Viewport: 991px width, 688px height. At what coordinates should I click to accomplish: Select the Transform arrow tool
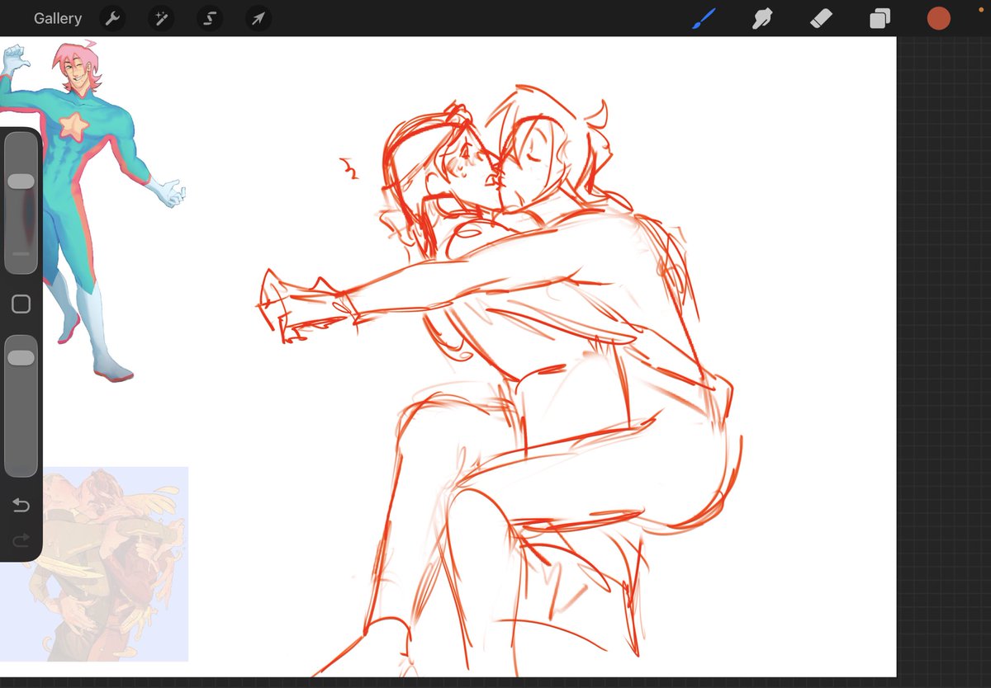(x=258, y=18)
